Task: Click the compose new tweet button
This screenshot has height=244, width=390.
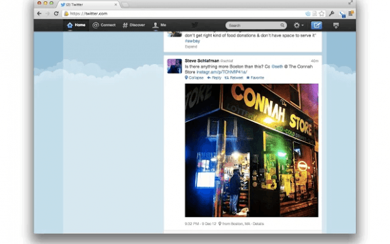Action: point(316,25)
